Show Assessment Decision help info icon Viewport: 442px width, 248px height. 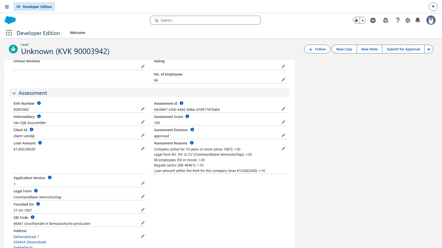click(192, 130)
